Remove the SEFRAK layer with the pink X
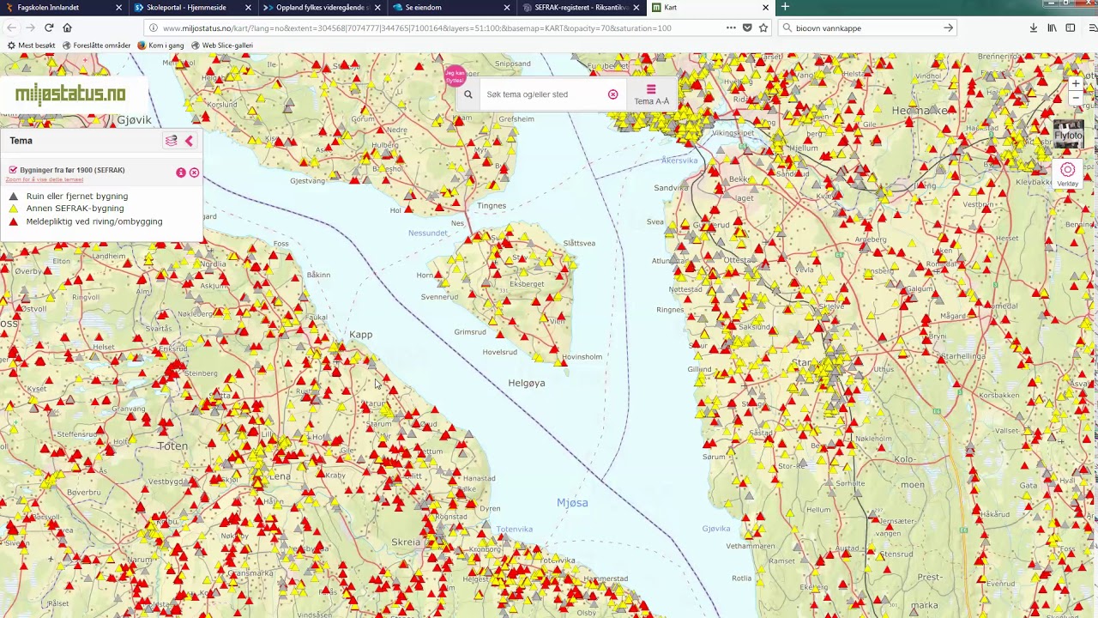The width and height of the screenshot is (1098, 618). point(194,173)
